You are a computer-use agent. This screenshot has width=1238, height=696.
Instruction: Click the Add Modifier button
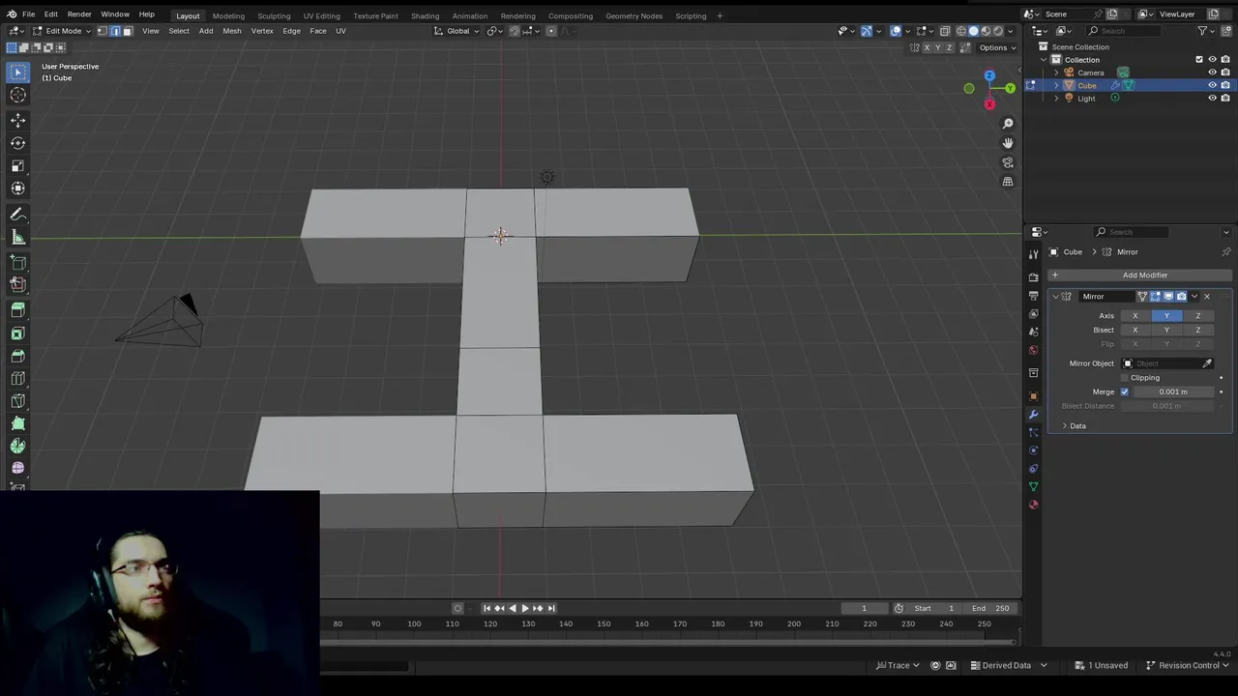click(1138, 275)
